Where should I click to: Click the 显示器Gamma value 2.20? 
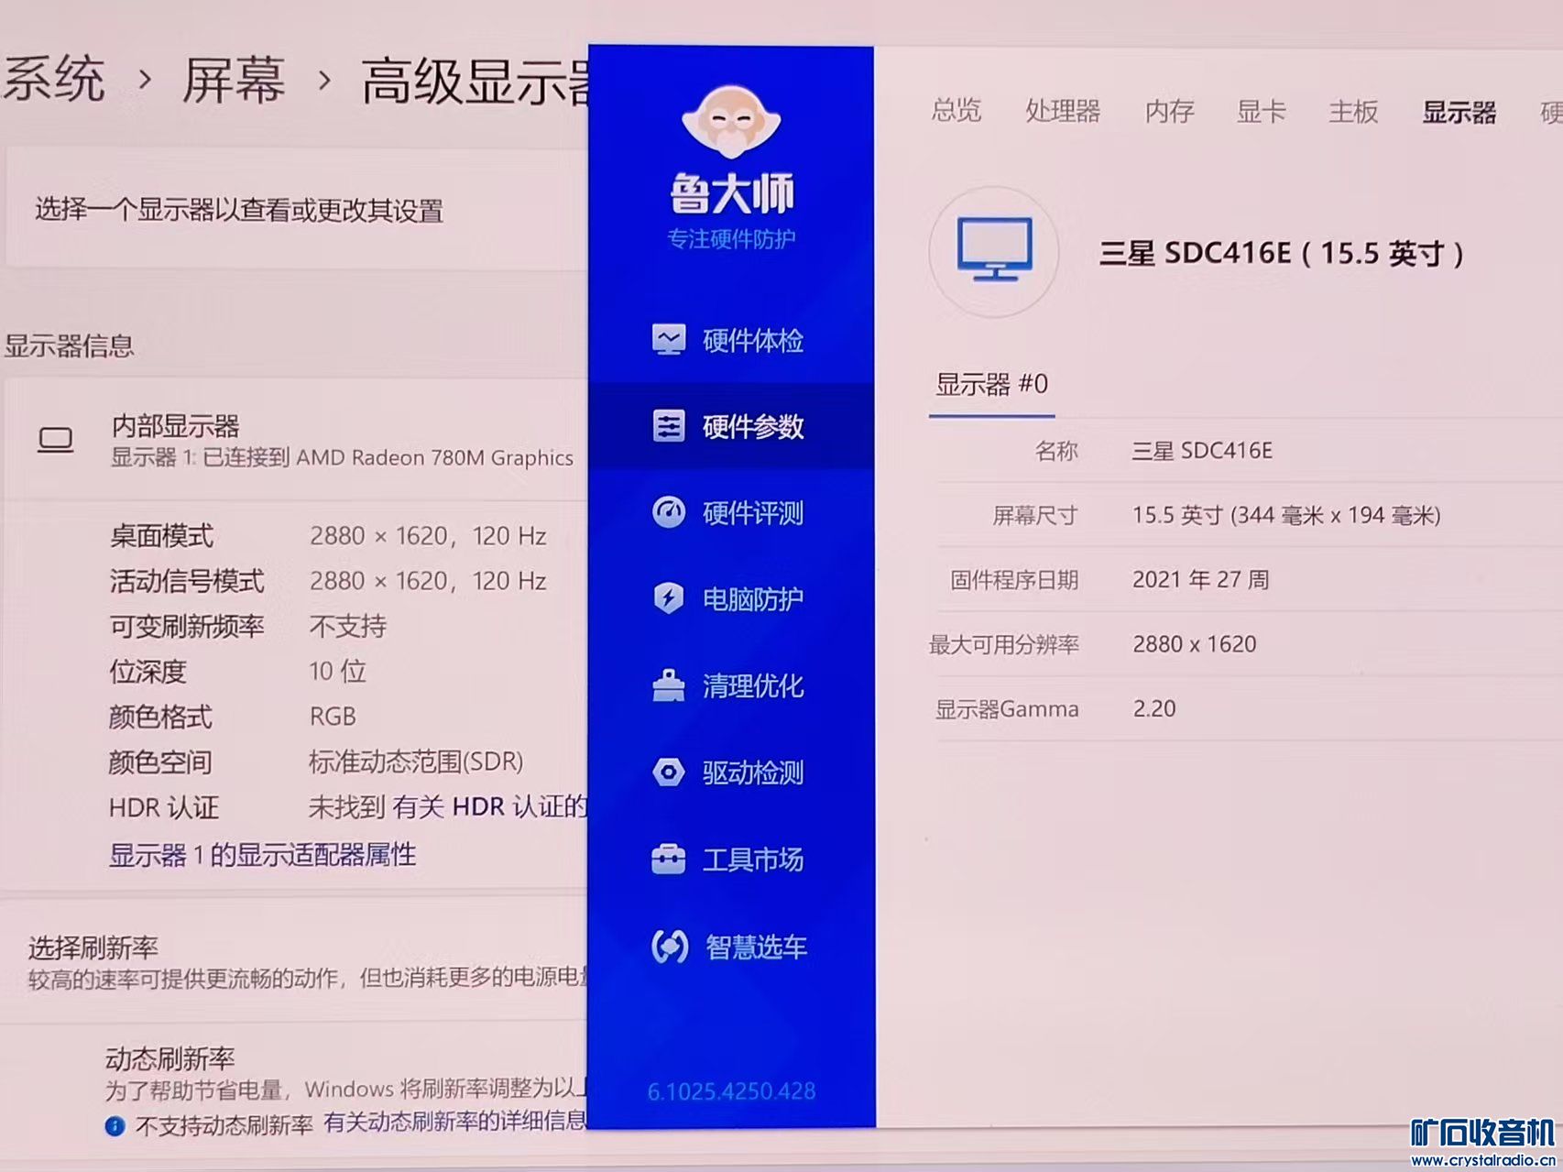click(1154, 708)
